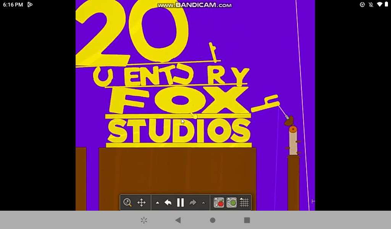Click the yellow STUDIOS block text
391x229 pixels.
point(179,131)
